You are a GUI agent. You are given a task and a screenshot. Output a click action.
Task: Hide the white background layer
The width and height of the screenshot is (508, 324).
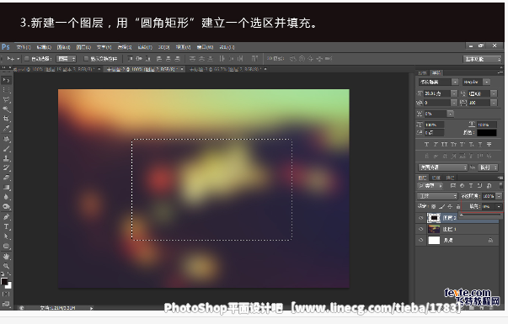click(x=421, y=240)
